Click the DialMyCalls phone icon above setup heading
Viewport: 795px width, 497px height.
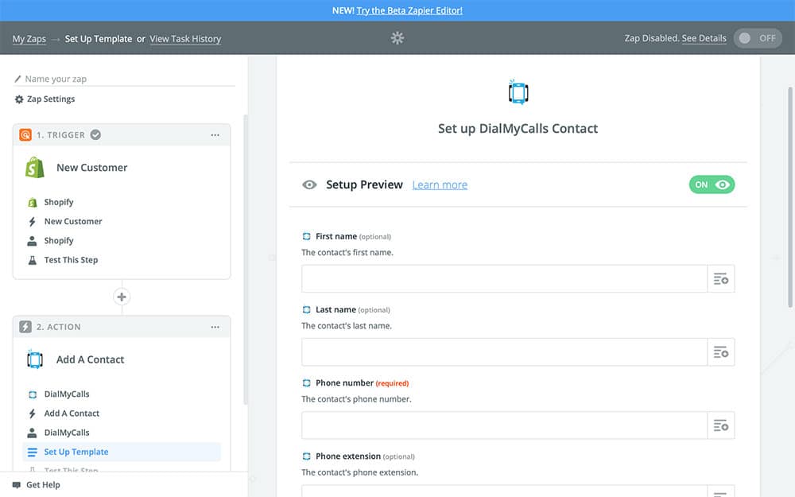(x=518, y=92)
